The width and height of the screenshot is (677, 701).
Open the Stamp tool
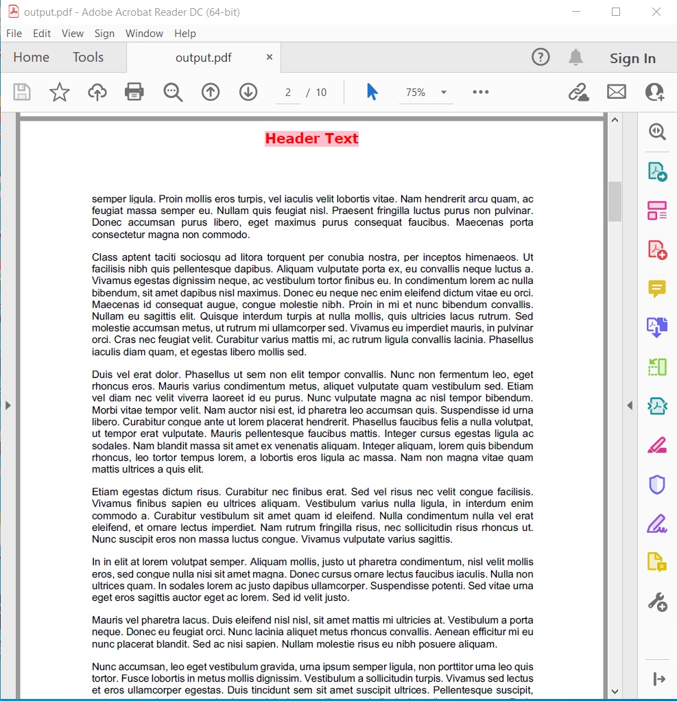[656, 562]
